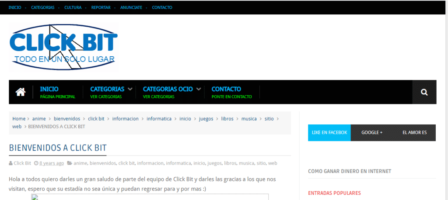
Task: Click sitio tag in post meta
Action: [261, 163]
